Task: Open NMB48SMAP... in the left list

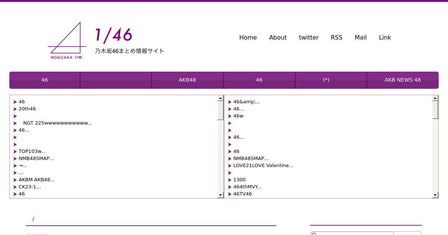Action: pos(36,159)
